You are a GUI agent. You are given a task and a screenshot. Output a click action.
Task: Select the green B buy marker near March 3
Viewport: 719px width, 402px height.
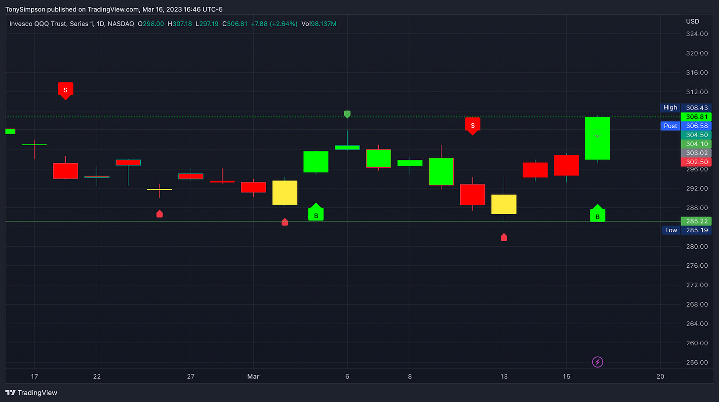(316, 212)
